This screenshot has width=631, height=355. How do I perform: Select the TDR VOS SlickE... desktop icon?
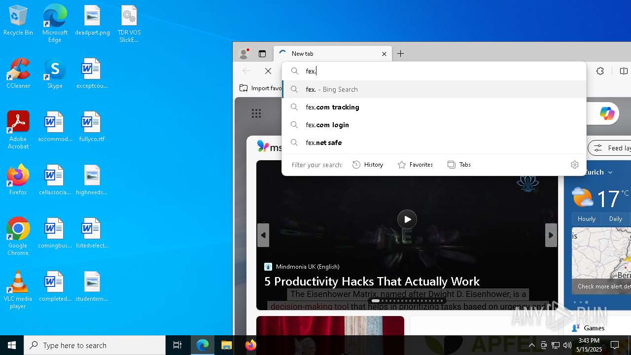tap(129, 24)
